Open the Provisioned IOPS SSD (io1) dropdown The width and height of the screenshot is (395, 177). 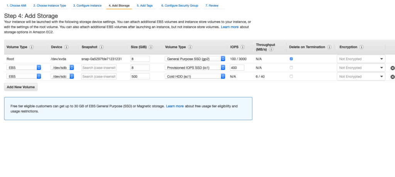[x=195, y=68]
